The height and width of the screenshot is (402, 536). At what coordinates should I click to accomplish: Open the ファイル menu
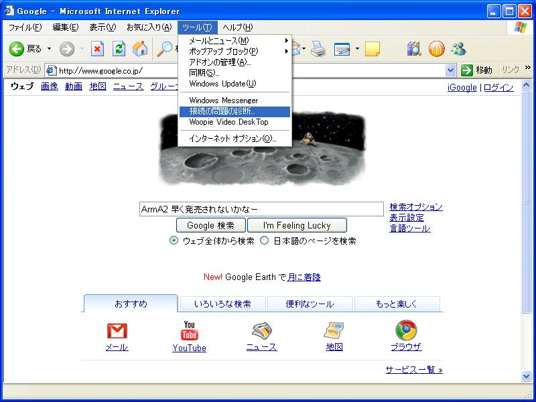tap(25, 27)
